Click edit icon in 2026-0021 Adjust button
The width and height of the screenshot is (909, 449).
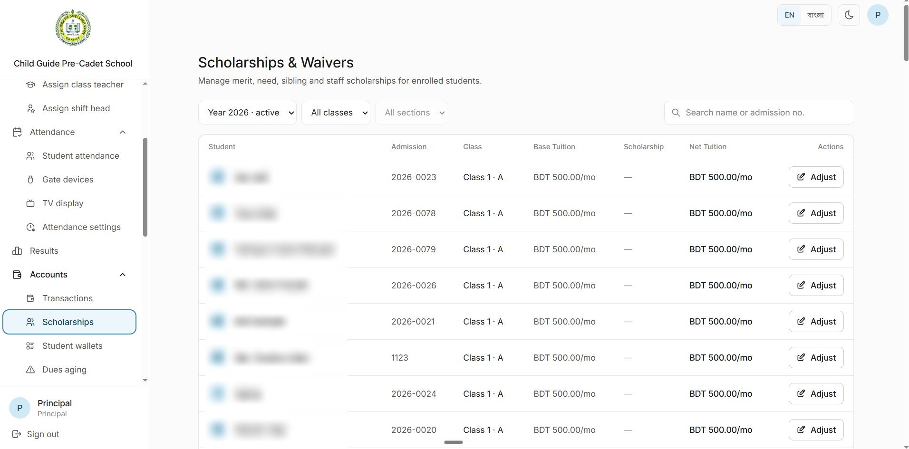[801, 321]
